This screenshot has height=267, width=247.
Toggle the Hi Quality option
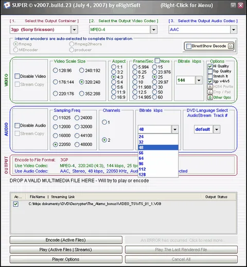pos(210,66)
